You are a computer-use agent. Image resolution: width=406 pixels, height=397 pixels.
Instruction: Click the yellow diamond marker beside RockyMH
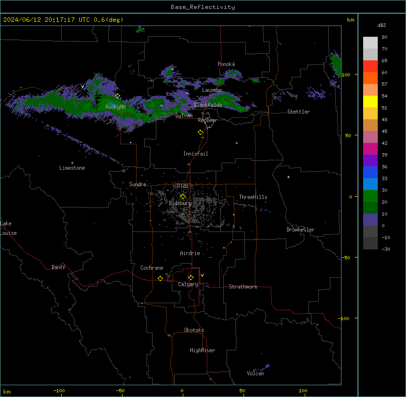pyautogui.click(x=117, y=96)
